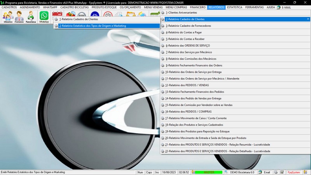Select Relatório Estatístico dos Tipos de Origem e Marketing

click(92, 26)
